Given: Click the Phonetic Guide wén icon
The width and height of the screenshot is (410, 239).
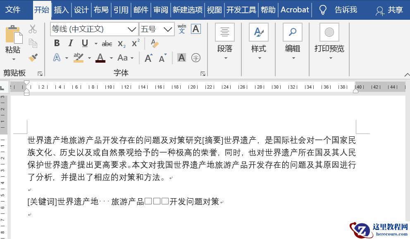Looking at the screenshot, I should tap(182, 29).
